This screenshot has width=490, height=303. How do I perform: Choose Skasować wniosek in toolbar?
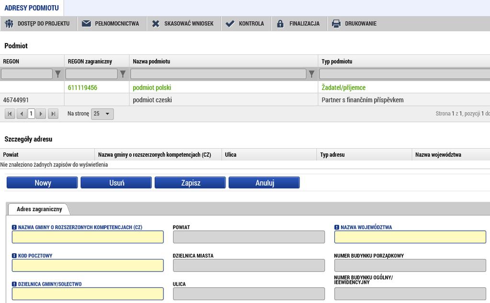point(183,24)
